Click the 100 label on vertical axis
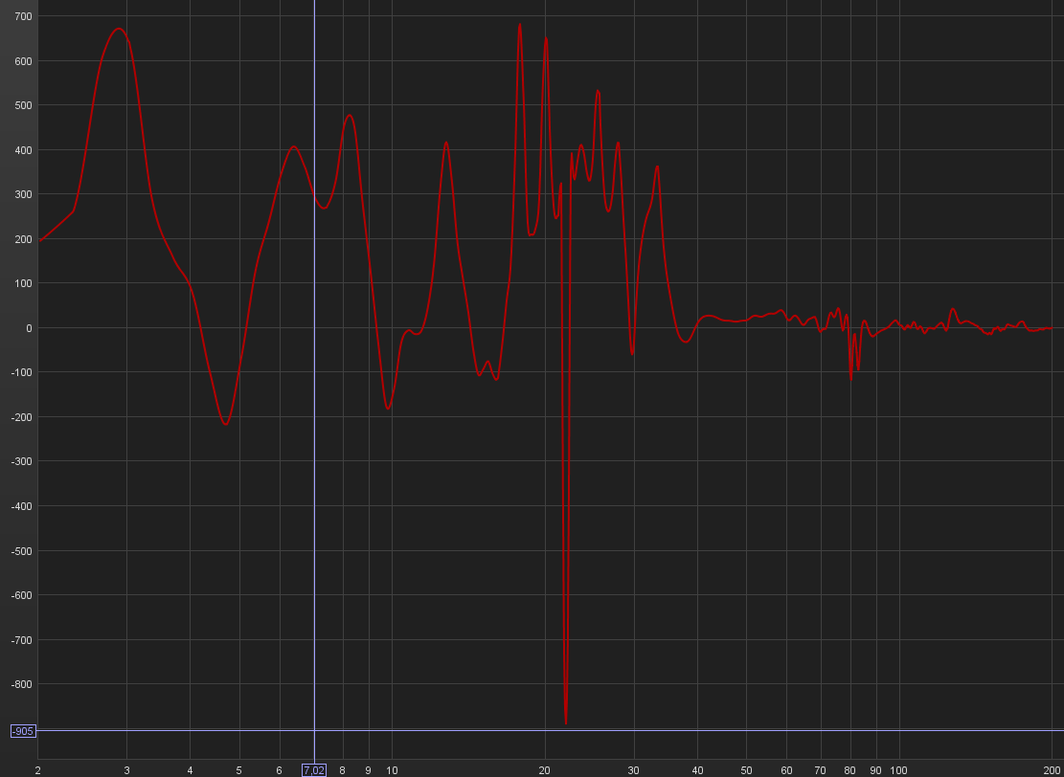Viewport: 1064px width, 777px height. pos(22,283)
